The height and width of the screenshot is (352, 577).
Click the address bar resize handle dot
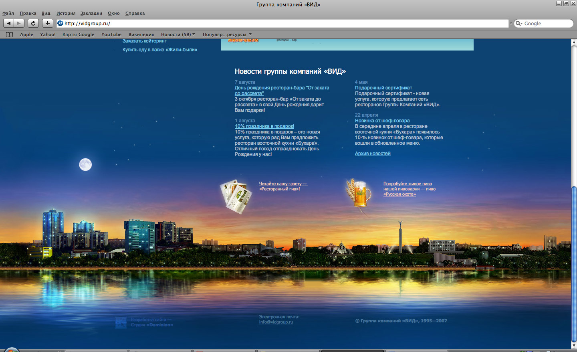[511, 23]
